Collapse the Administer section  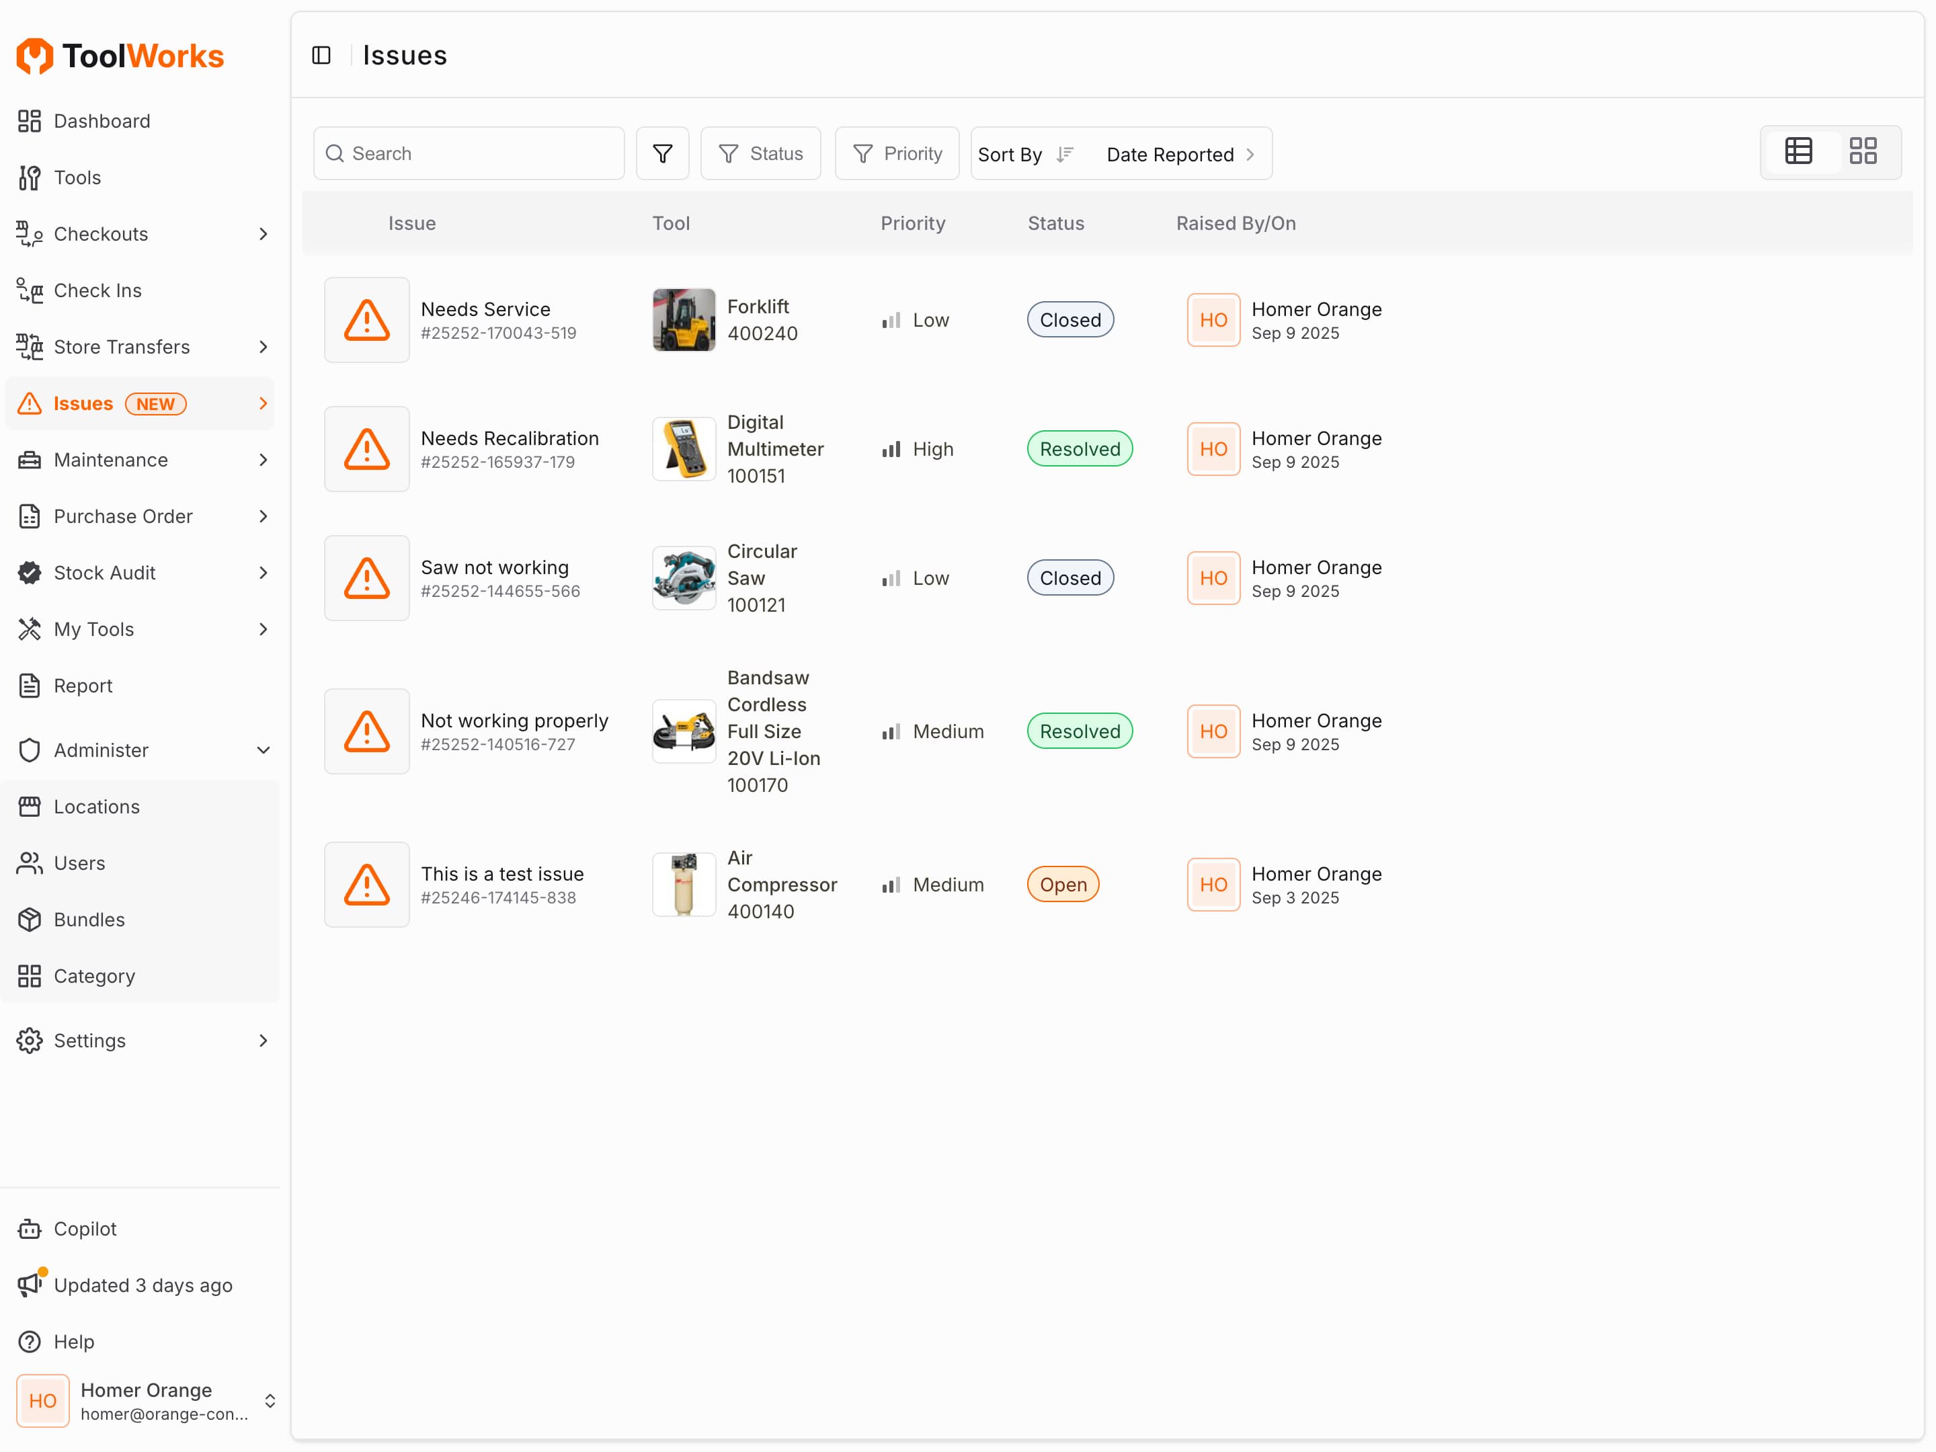(x=263, y=750)
